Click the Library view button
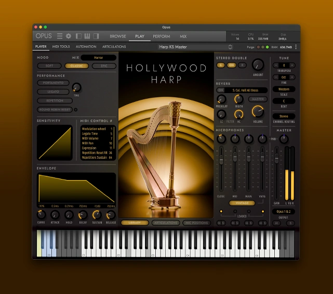The width and height of the screenshot is (333, 294). click(135, 223)
